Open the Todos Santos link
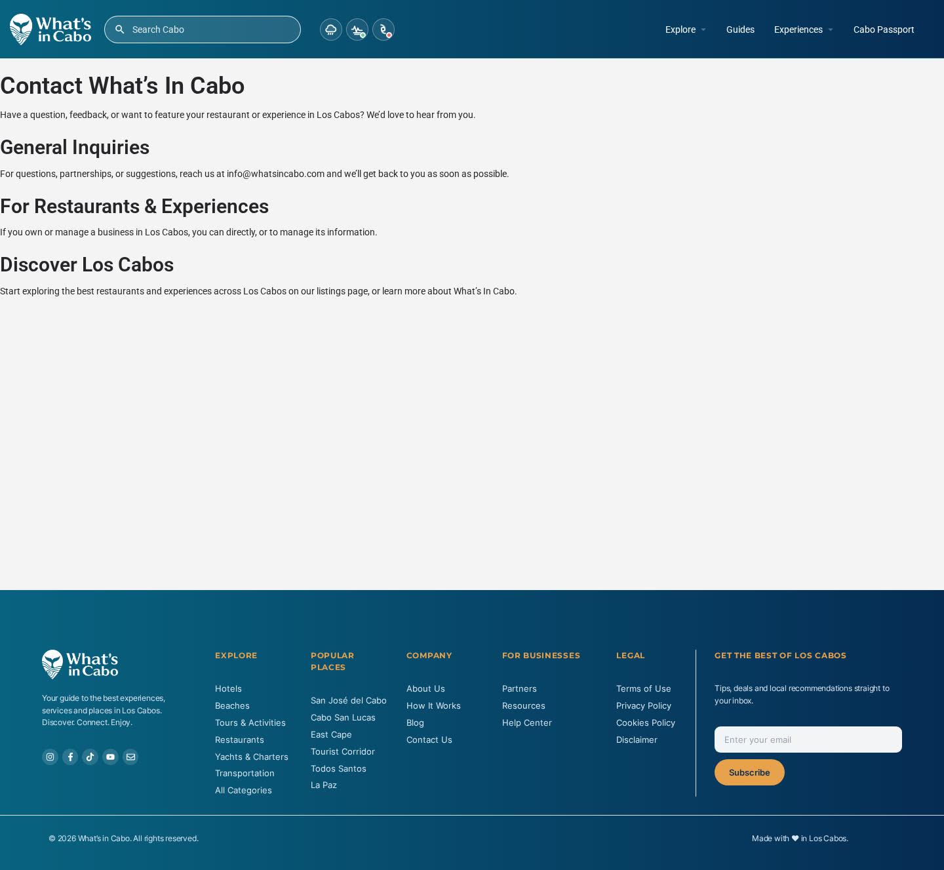The width and height of the screenshot is (944, 870). (338, 768)
